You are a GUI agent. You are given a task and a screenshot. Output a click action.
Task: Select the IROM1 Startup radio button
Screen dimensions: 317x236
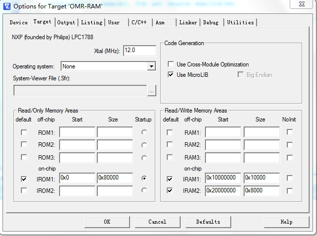coord(144,178)
